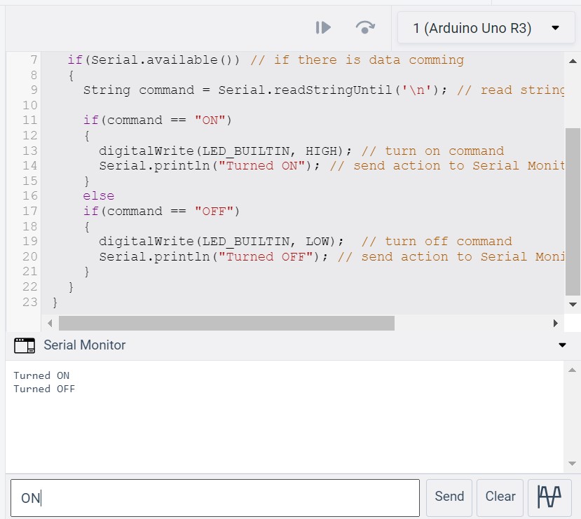
Task: Click the Serial Monitor panel icon
Action: 25,345
